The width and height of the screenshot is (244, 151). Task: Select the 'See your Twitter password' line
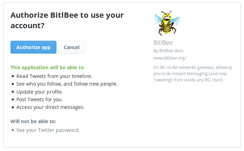(48, 130)
